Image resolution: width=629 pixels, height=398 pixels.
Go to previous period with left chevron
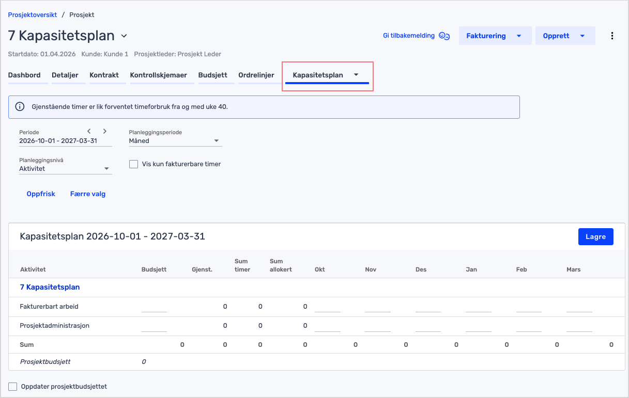tap(89, 131)
